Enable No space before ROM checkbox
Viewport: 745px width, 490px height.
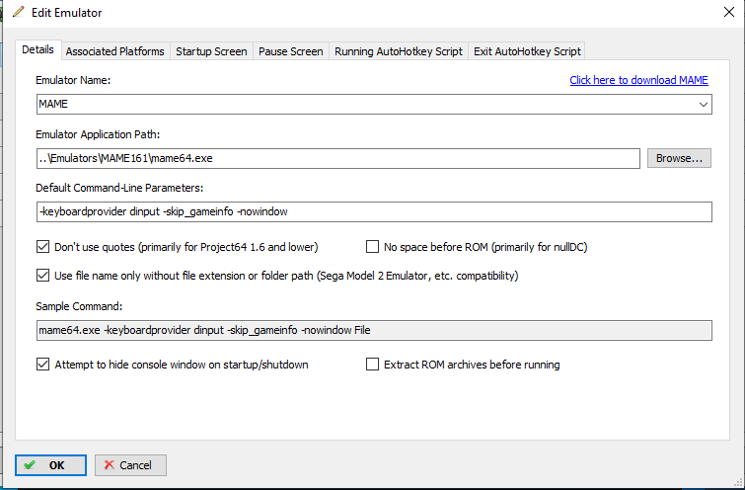pos(373,247)
